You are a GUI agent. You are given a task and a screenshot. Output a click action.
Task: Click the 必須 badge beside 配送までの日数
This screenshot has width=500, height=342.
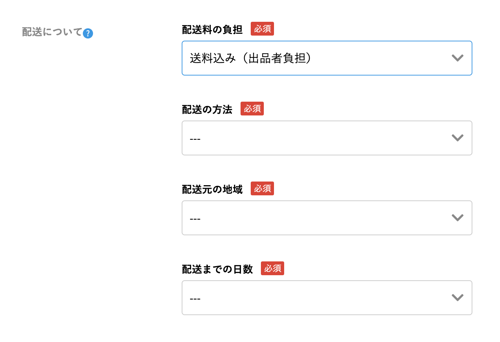[273, 268]
